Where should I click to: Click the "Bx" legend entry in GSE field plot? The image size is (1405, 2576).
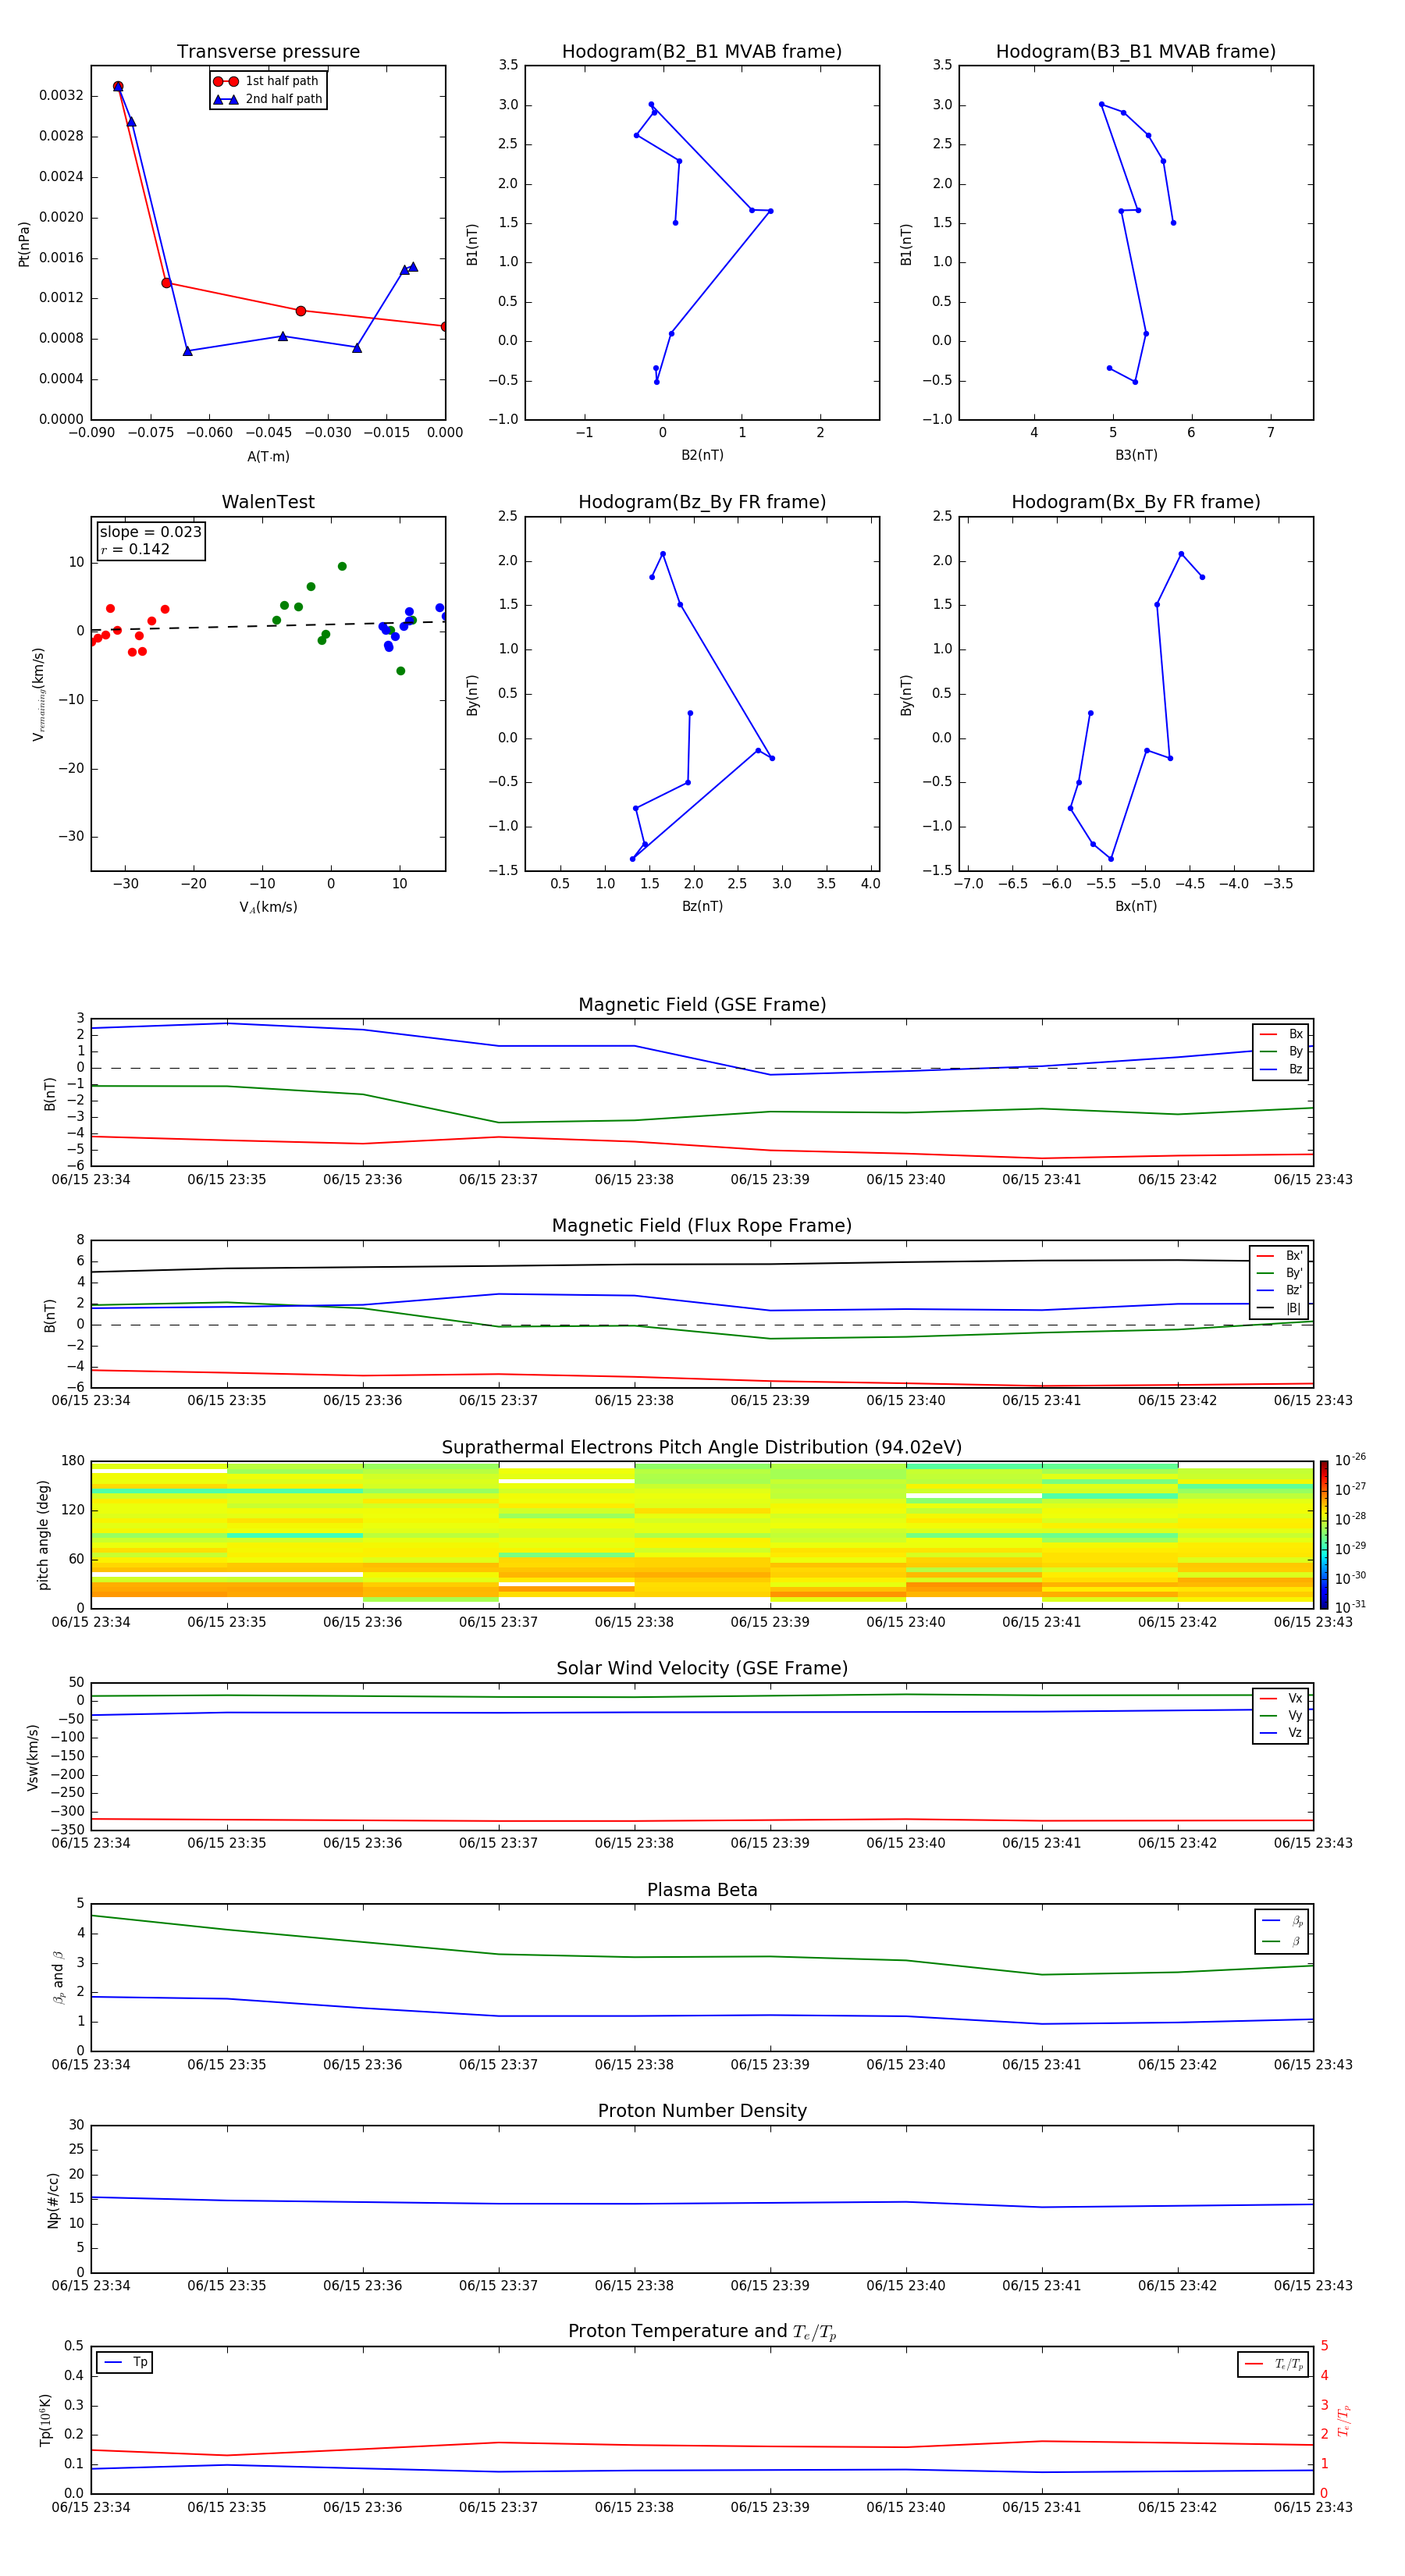tap(1281, 1034)
